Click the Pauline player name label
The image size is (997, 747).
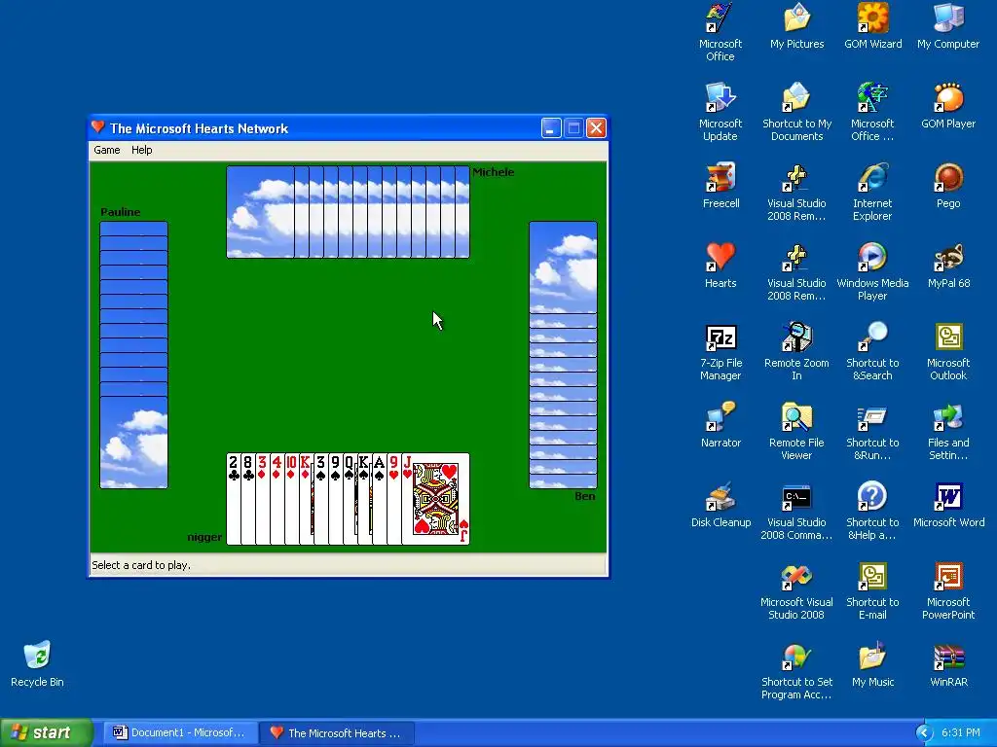click(120, 212)
